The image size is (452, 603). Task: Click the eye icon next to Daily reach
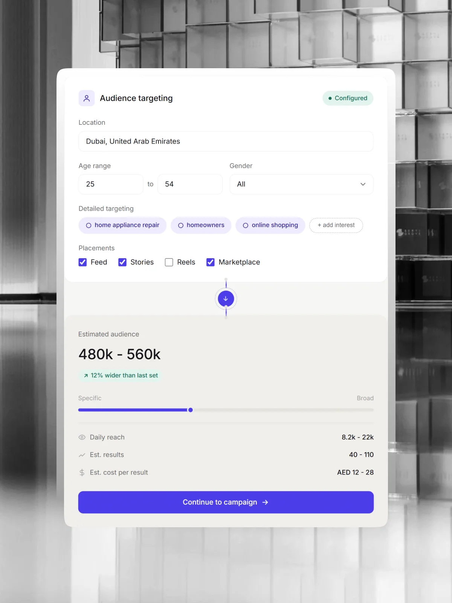(x=82, y=437)
